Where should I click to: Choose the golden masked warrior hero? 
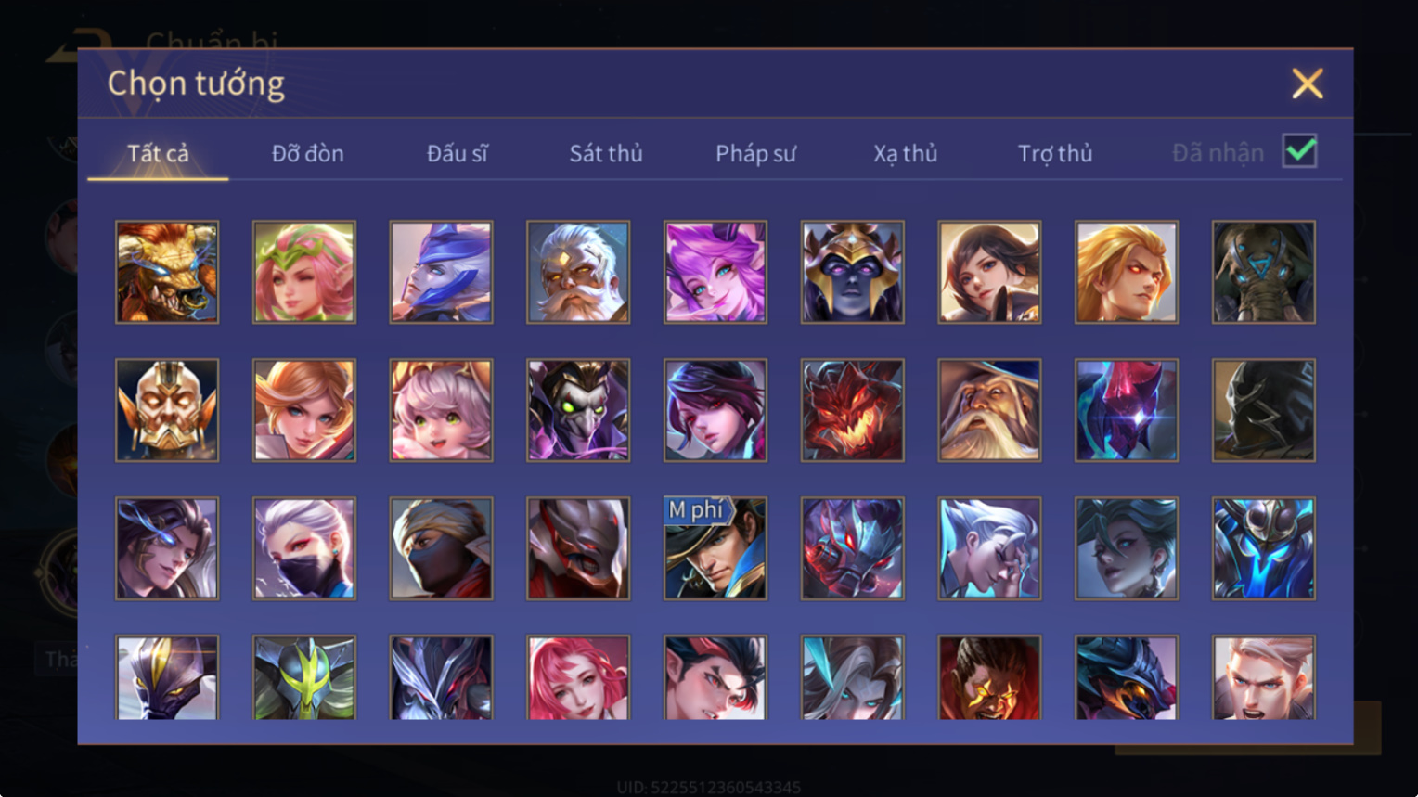pos(167,410)
